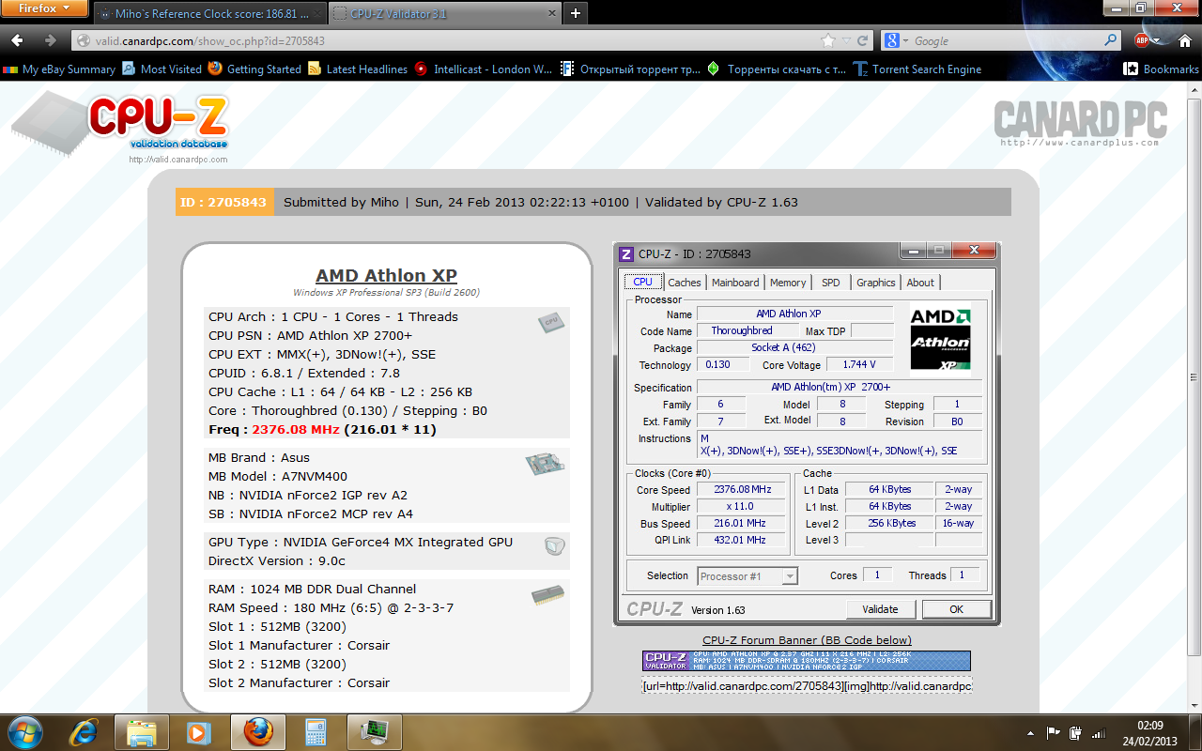Screen dimensions: 1202x751
Task: Switch to the Mainboard tab
Action: click(735, 283)
